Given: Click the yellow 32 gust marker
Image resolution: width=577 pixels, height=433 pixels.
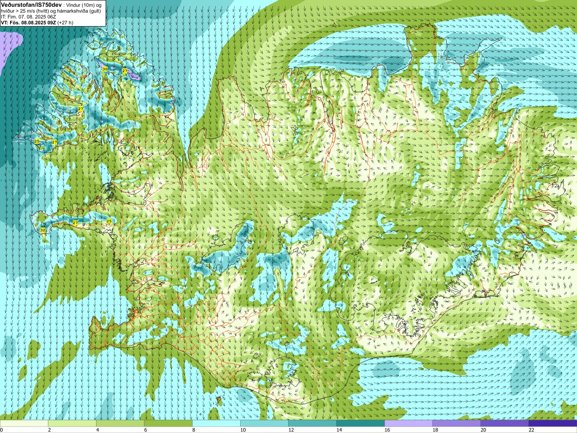Looking at the screenshot, I should coord(43,230).
